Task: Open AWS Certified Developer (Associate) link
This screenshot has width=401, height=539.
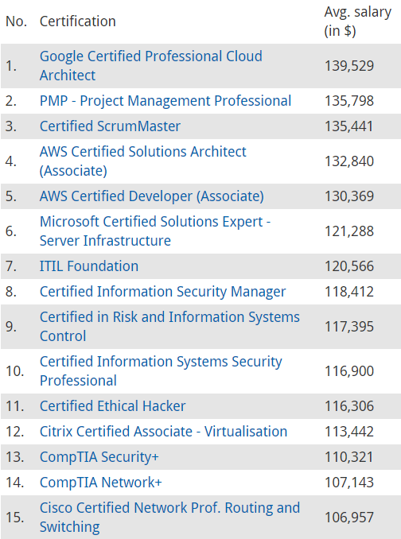Action: point(152,196)
